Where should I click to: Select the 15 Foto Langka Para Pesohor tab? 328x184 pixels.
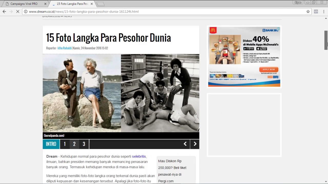(72, 4)
